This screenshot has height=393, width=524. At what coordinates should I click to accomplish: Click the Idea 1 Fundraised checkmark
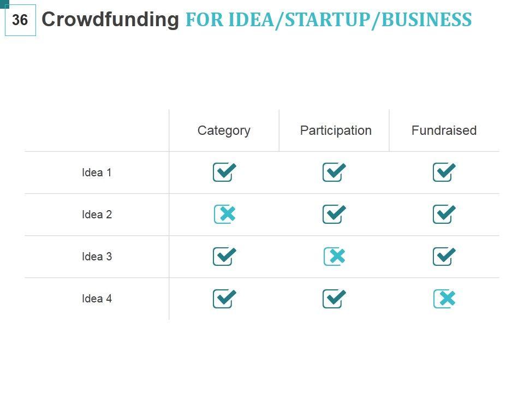(x=444, y=172)
